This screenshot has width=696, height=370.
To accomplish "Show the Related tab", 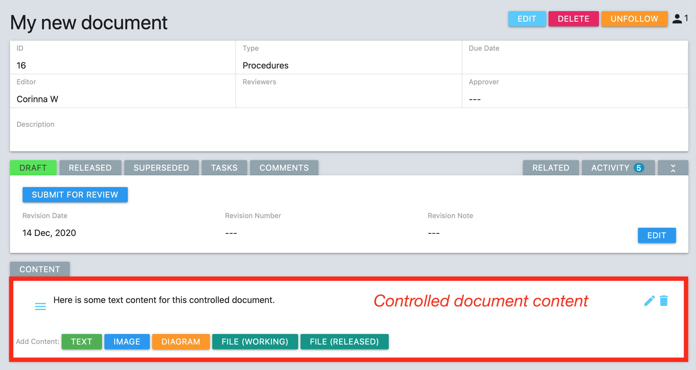I will [x=551, y=168].
